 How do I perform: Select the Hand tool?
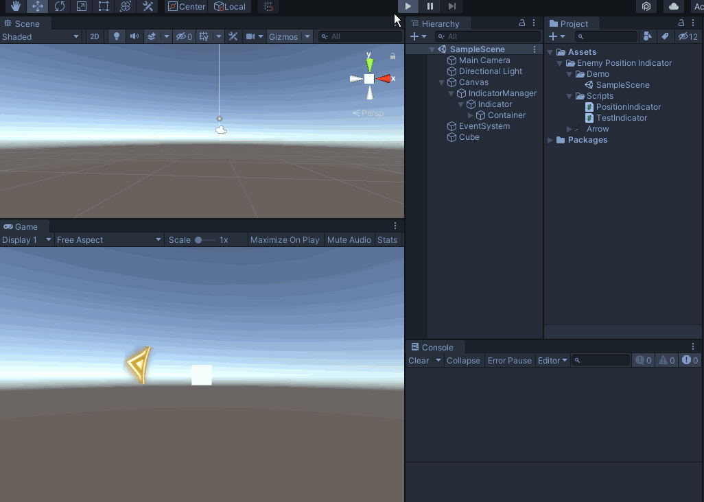click(x=16, y=6)
